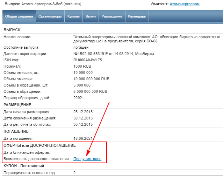Open the Купоны tab

pos(74,16)
